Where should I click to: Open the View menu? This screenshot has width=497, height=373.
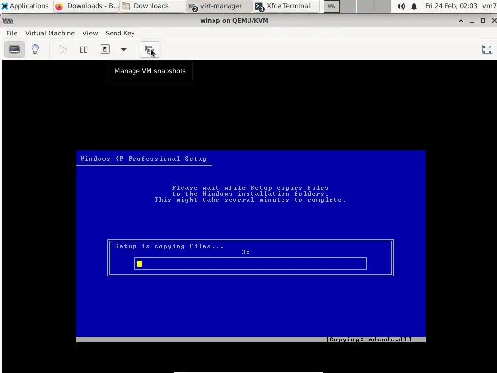point(90,33)
